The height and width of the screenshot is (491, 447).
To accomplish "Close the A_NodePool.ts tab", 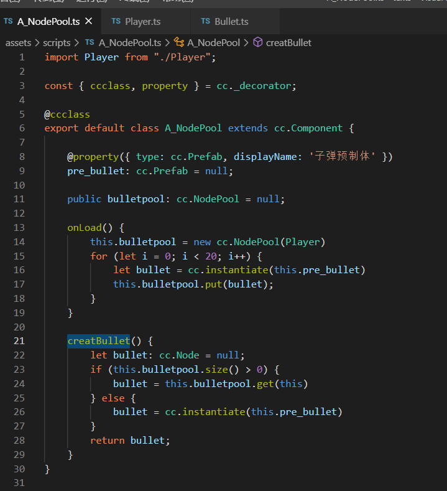I will click(89, 21).
